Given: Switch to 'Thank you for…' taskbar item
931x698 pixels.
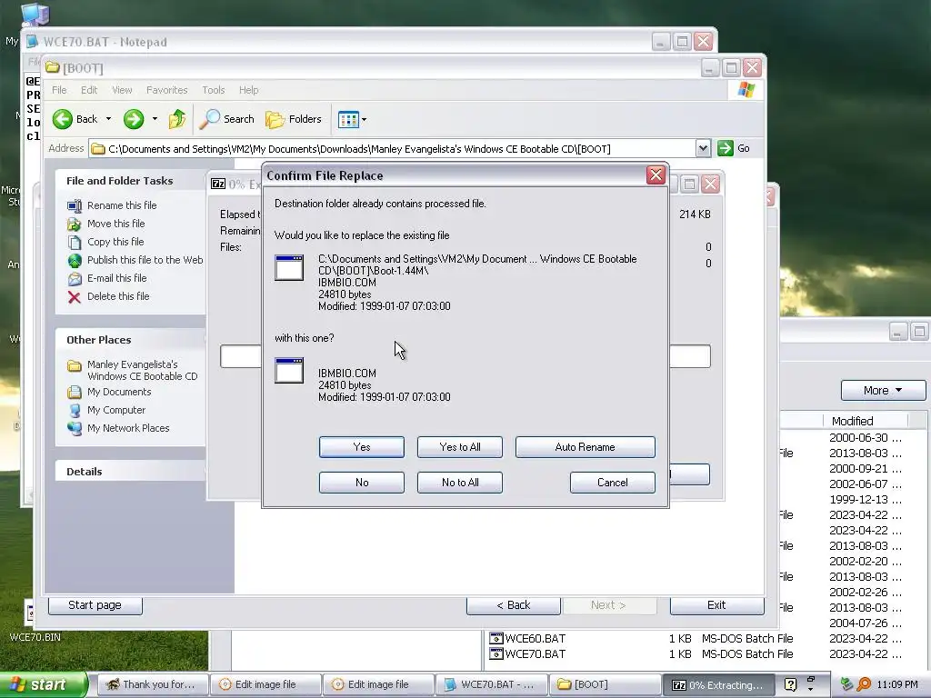Looking at the screenshot, I should click(x=152, y=684).
